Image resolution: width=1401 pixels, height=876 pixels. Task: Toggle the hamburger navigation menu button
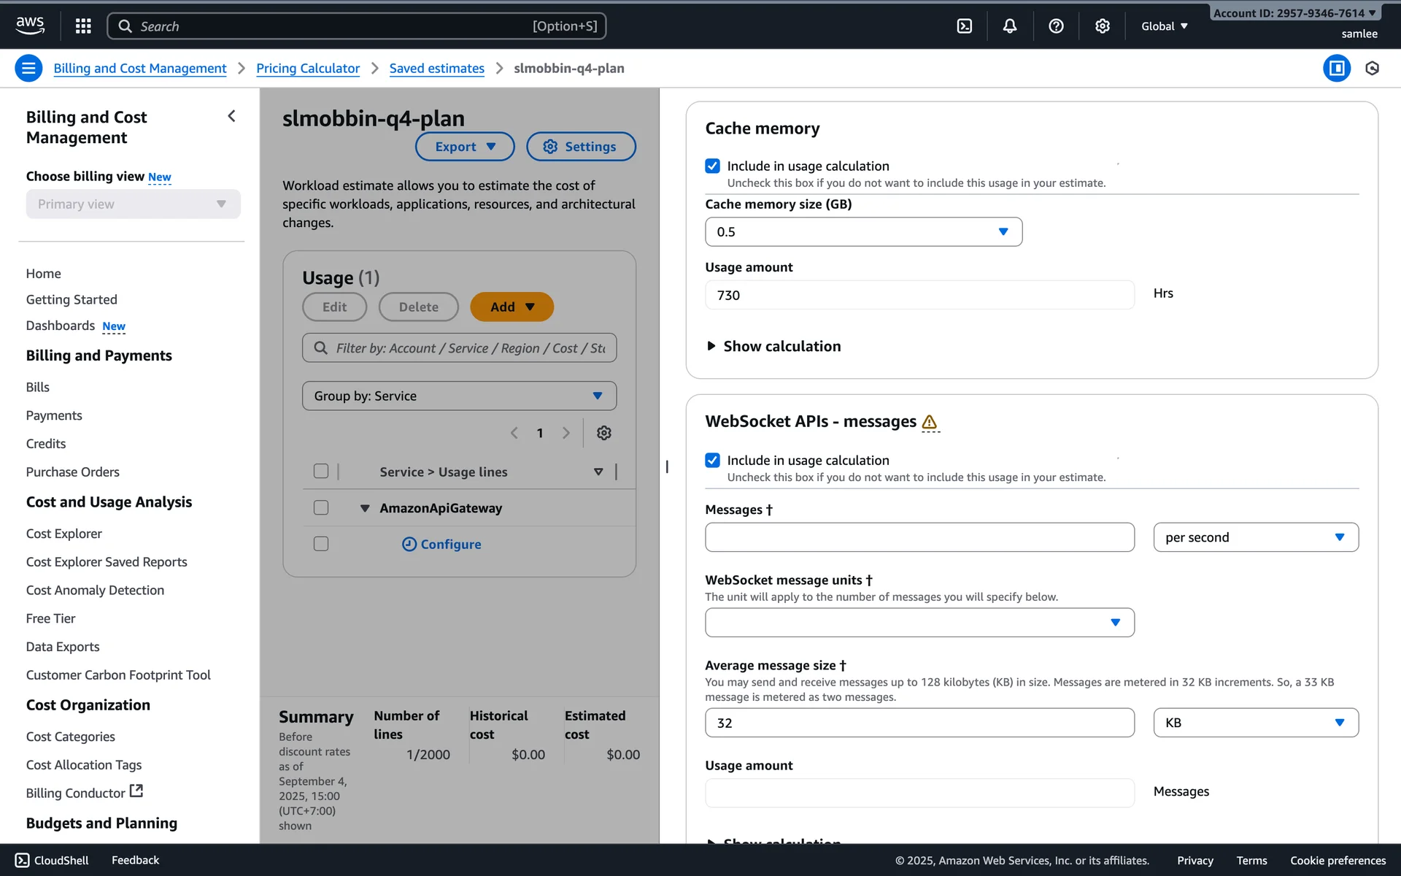point(28,69)
